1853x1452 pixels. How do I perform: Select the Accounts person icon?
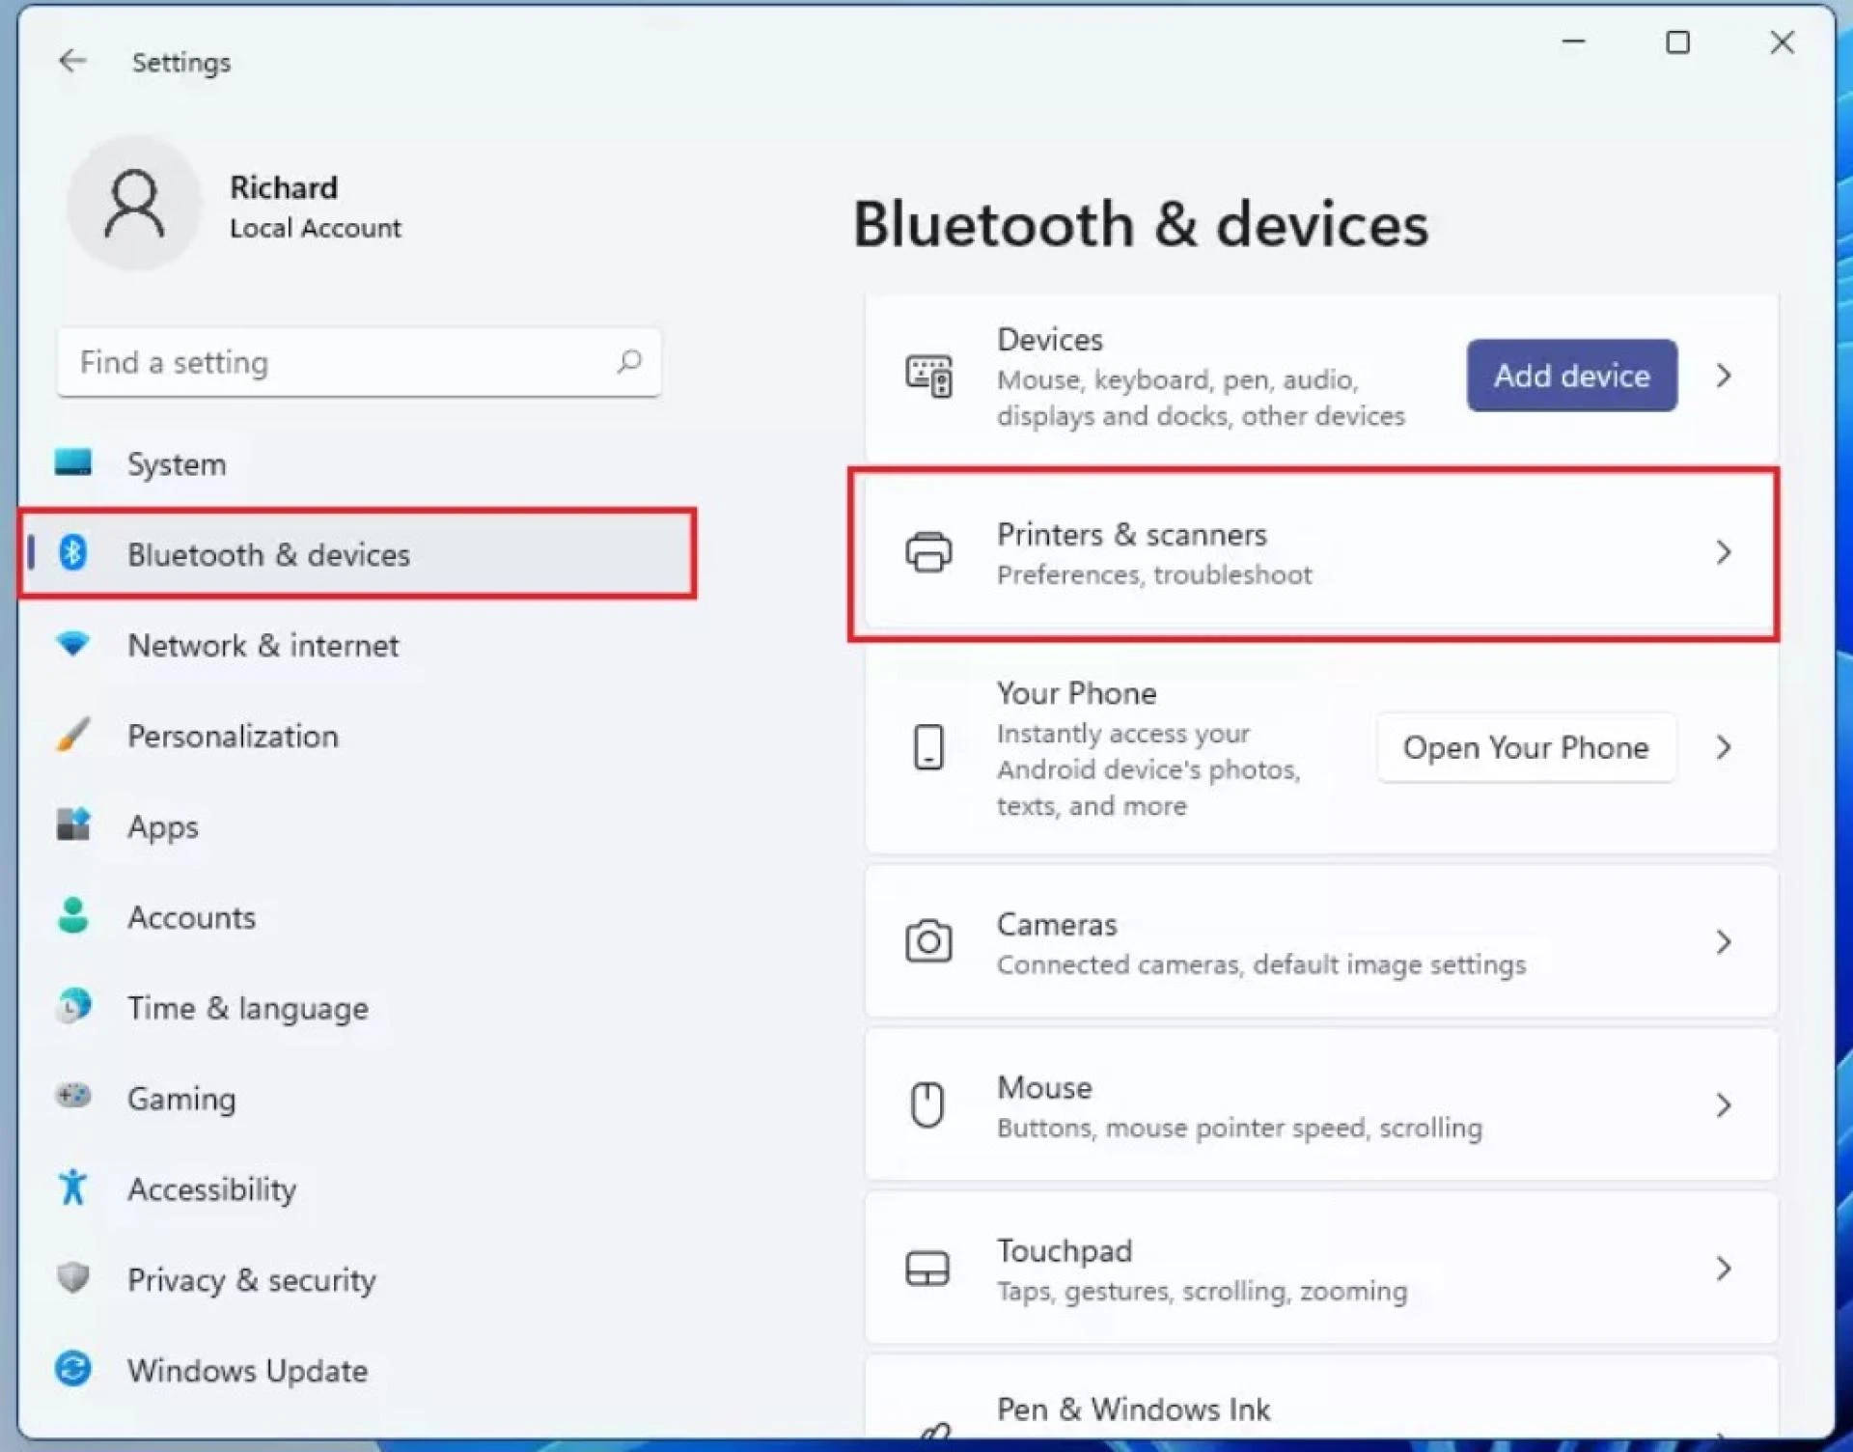coord(73,916)
